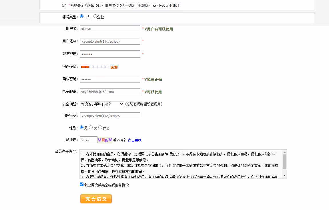
Task: Click scroll up arrow in agreement box
Action: [x=284, y=152]
